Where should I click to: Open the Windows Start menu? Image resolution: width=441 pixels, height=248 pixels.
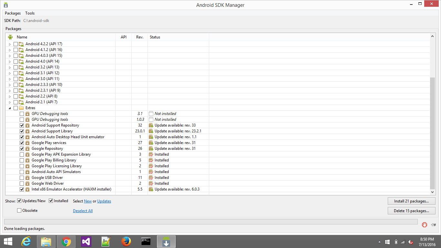(x=8, y=242)
